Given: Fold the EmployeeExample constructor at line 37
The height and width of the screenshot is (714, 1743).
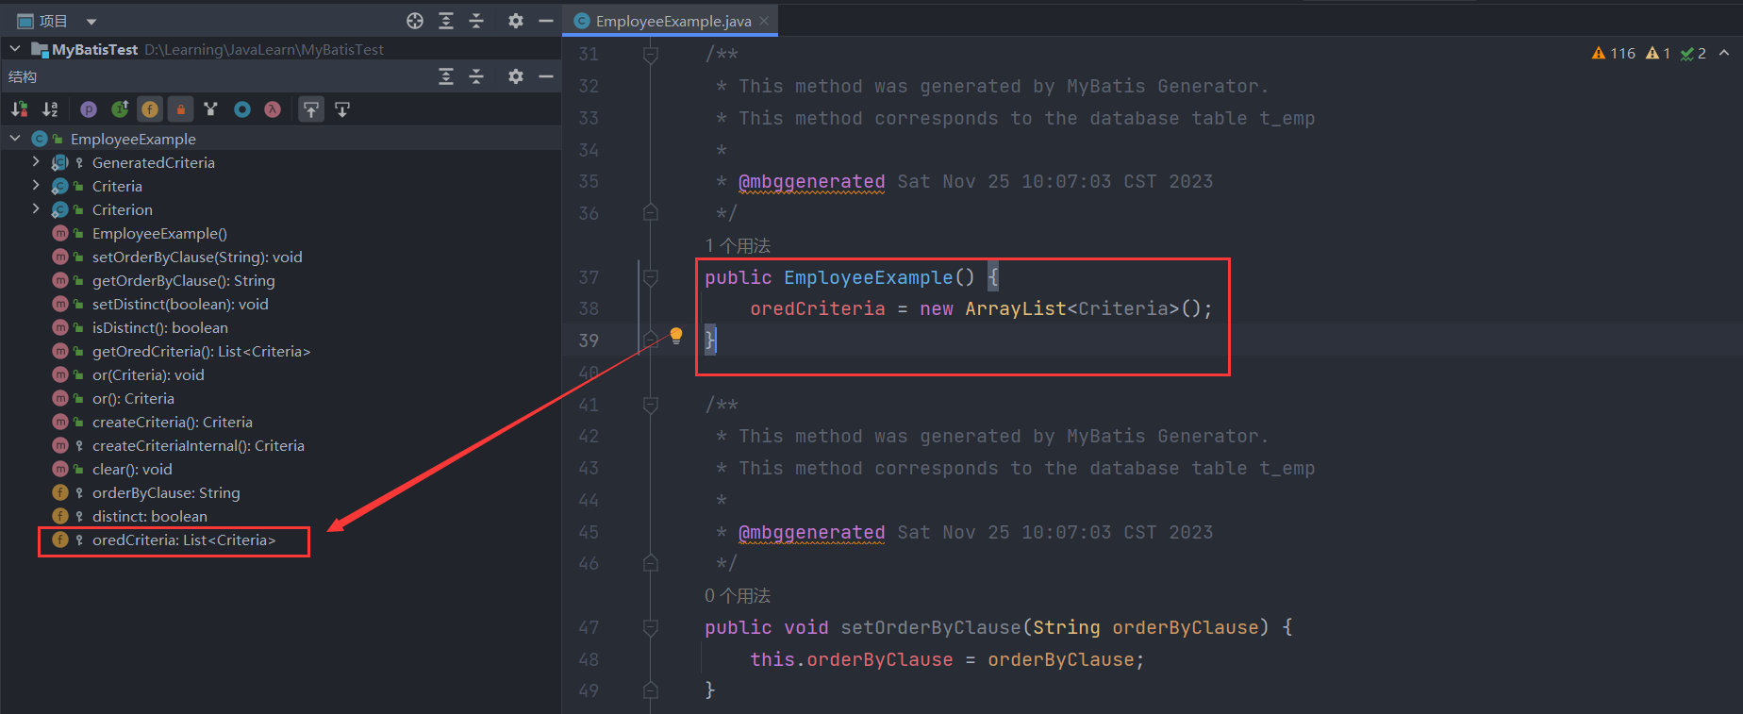Looking at the screenshot, I should tap(650, 277).
